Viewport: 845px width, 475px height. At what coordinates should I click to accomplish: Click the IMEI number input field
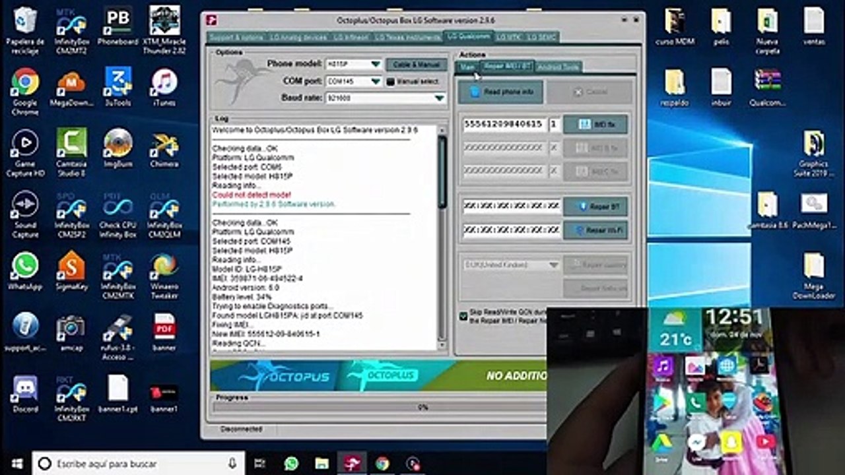coord(505,124)
